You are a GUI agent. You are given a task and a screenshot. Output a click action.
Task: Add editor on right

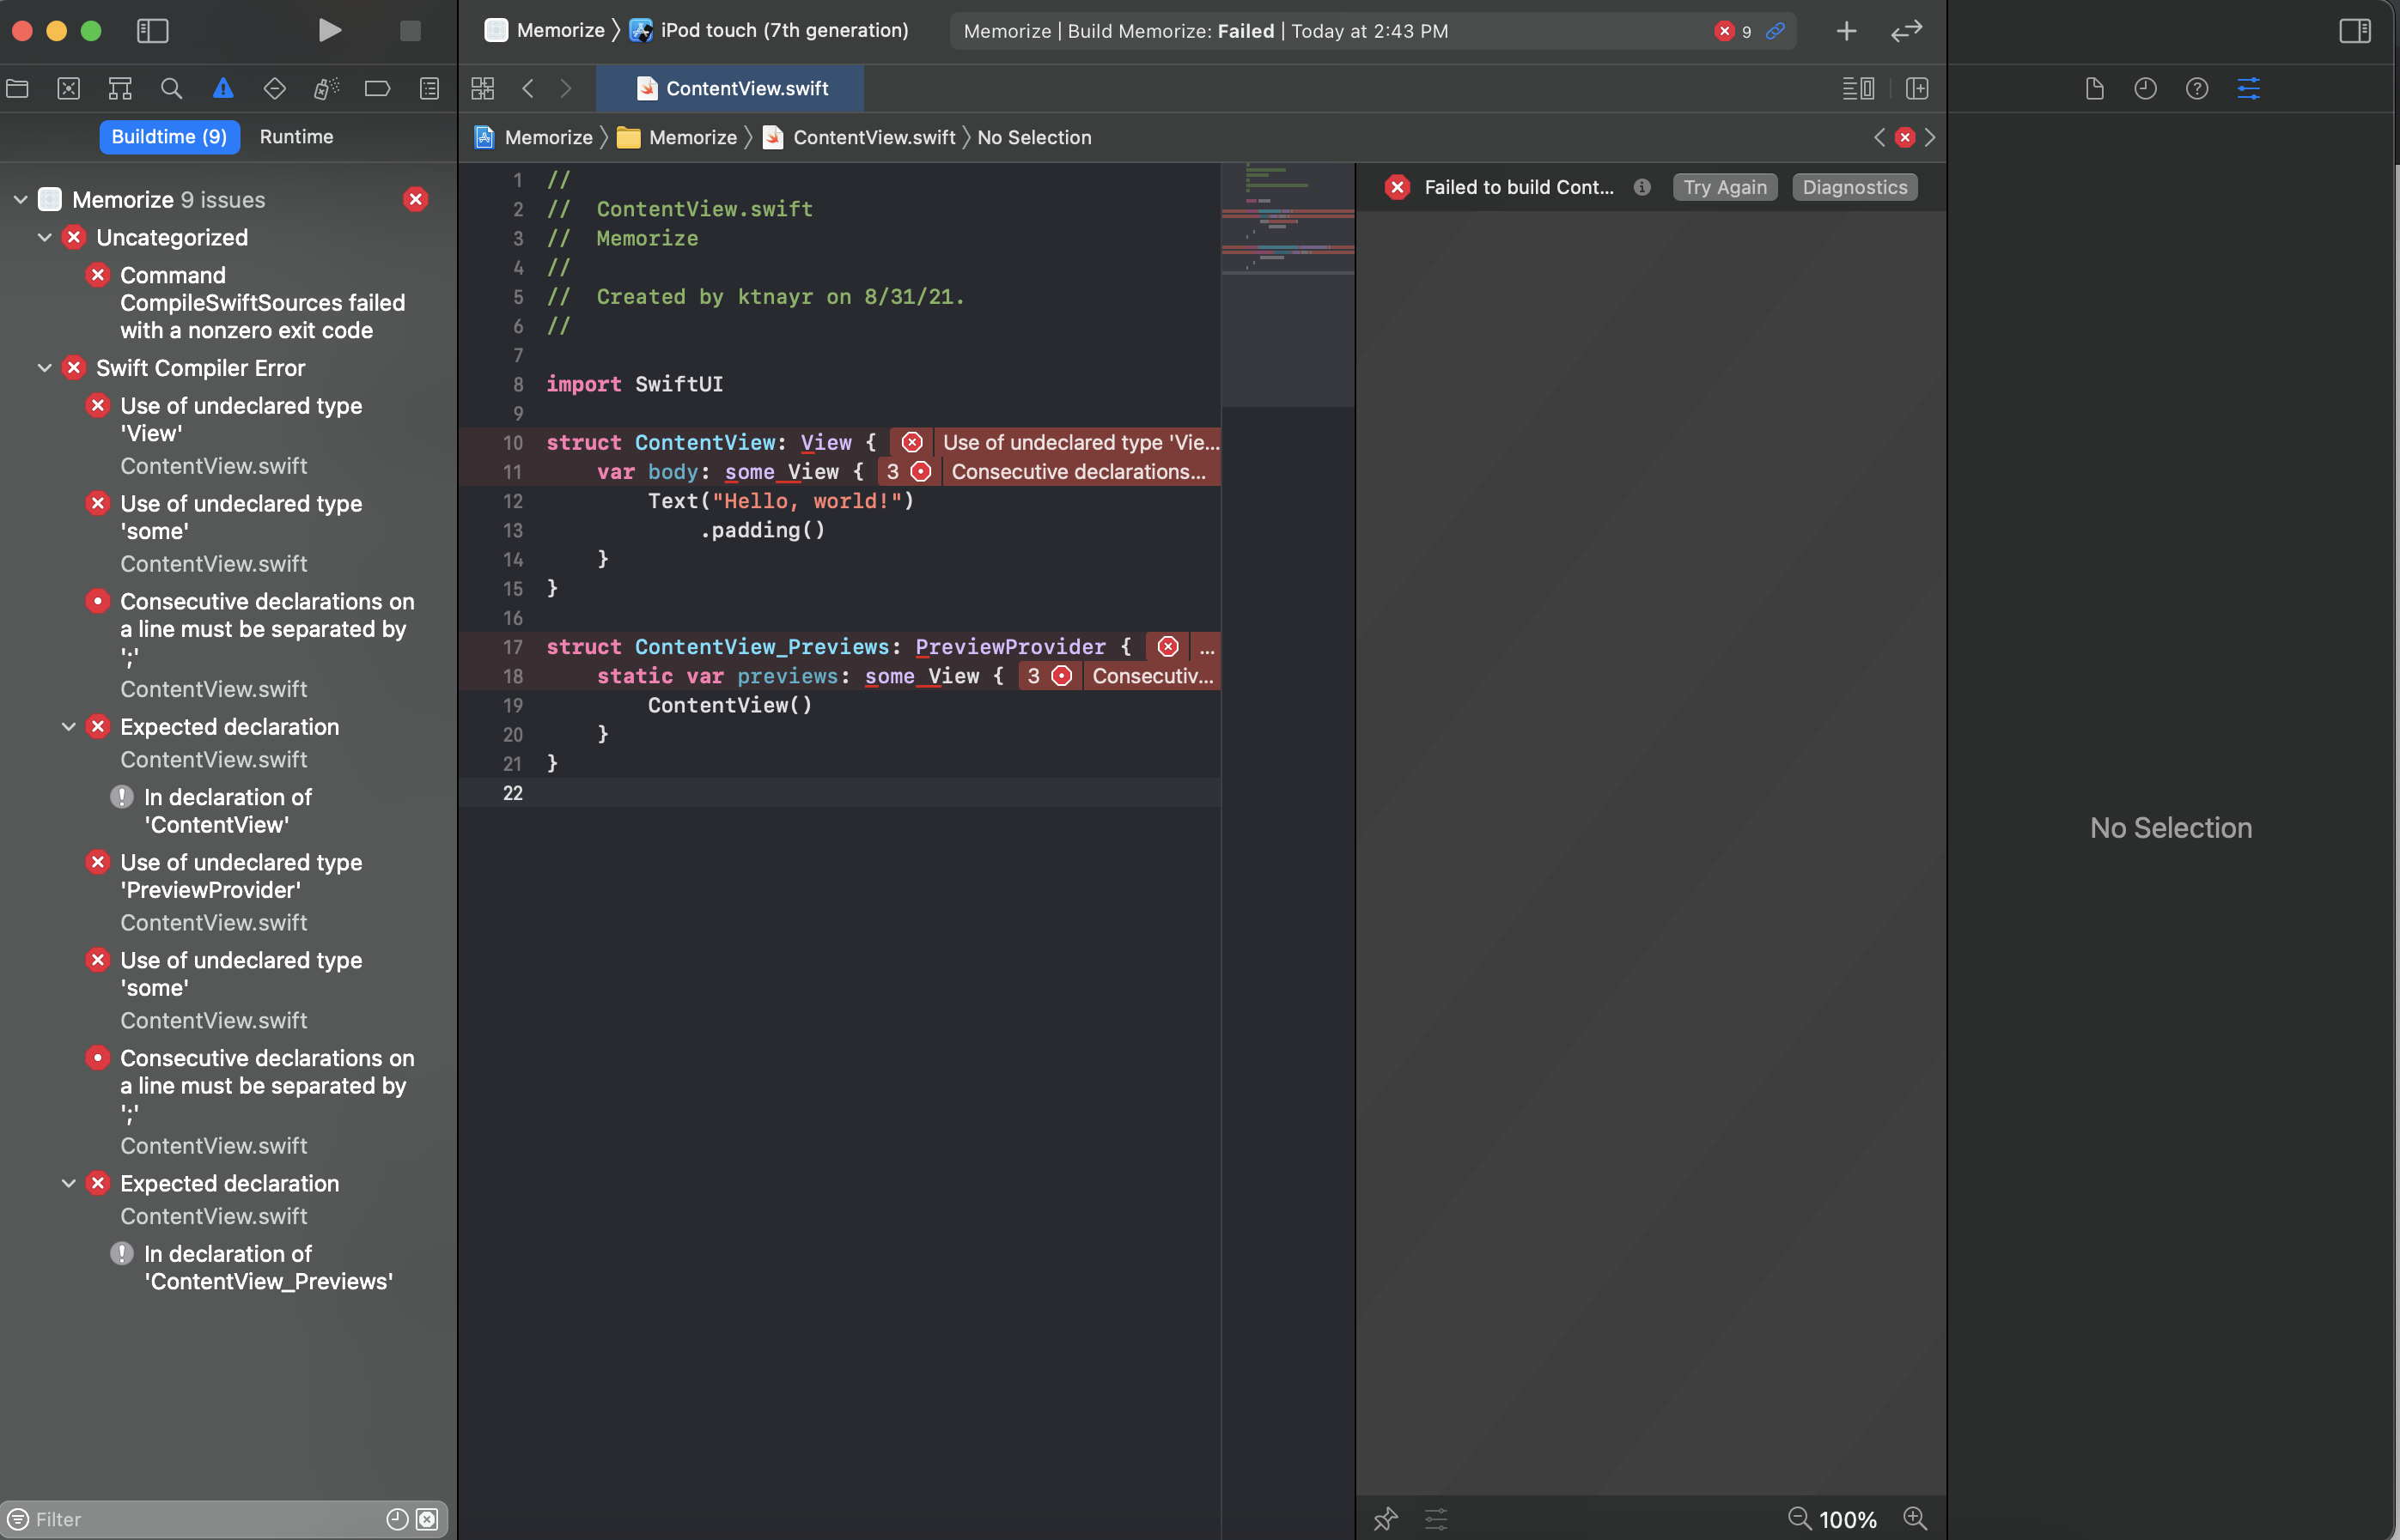click(x=1916, y=88)
